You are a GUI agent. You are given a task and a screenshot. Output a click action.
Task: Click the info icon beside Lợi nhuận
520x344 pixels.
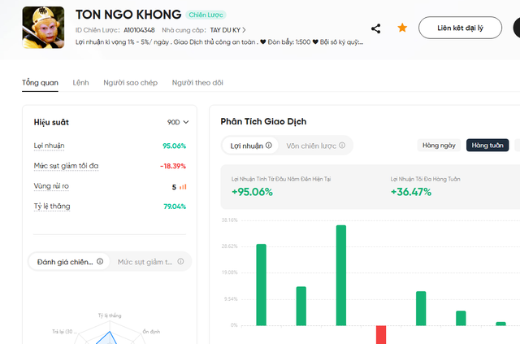point(269,145)
